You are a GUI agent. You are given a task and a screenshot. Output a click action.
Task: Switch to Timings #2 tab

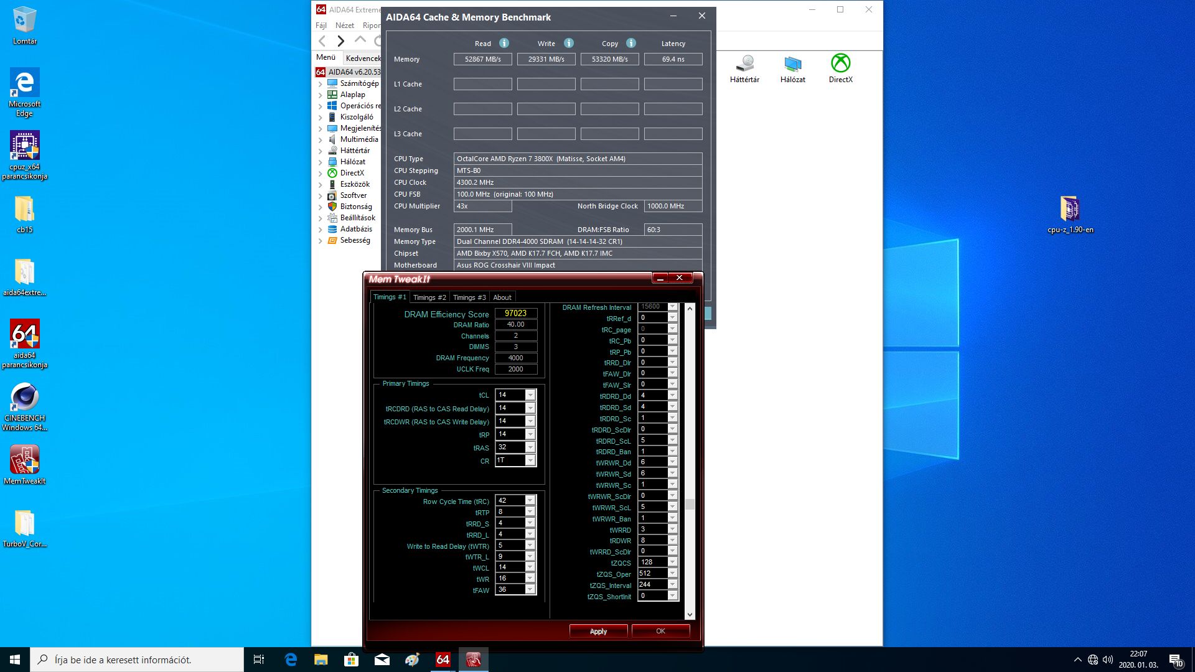pyautogui.click(x=429, y=297)
